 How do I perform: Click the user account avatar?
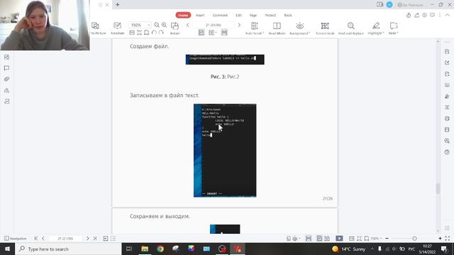[x=389, y=5]
